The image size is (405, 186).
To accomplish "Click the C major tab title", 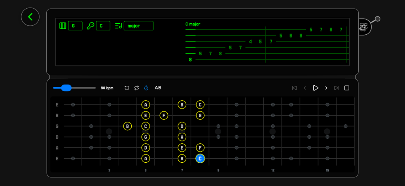I will (193, 24).
